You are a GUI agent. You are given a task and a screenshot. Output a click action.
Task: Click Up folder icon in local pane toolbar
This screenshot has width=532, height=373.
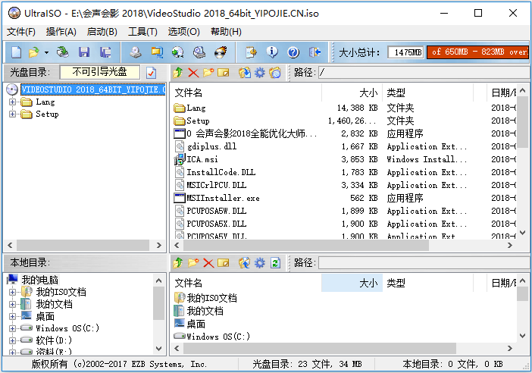[x=178, y=263]
